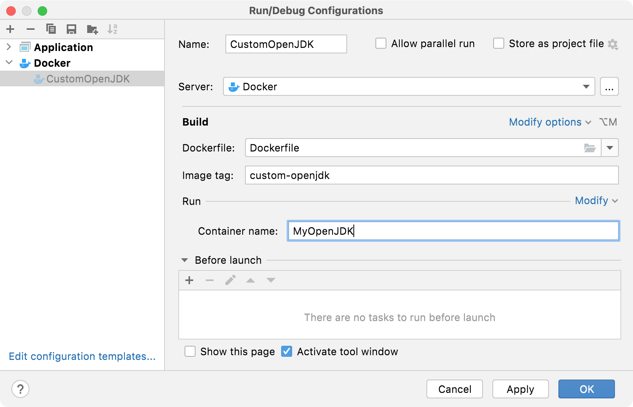Click the server ellipsis button
Screen dimensions: 633x407
(x=609, y=86)
